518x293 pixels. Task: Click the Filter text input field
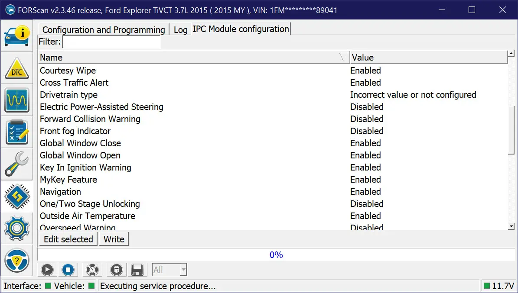point(111,42)
